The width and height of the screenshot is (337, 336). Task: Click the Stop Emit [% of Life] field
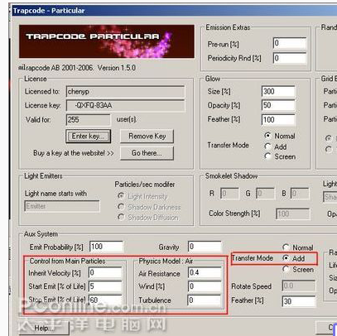click(105, 300)
